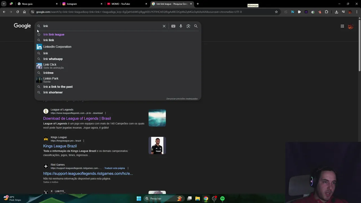Viewport: 361px width, 203px height.
Task: Select the Link Click animation series suggestion
Action: coord(118,66)
